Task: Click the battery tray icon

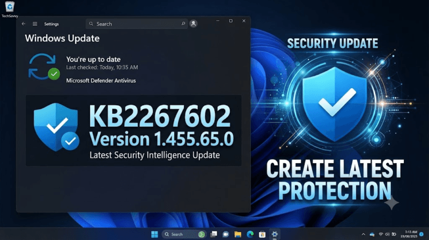Action: [394, 234]
